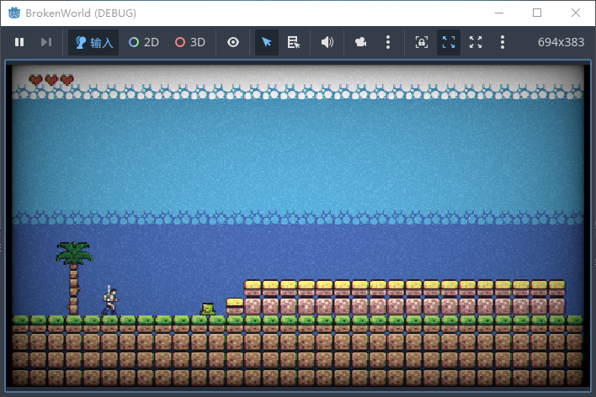Open camera options three-dot menu
Image resolution: width=596 pixels, height=397 pixels.
point(387,42)
